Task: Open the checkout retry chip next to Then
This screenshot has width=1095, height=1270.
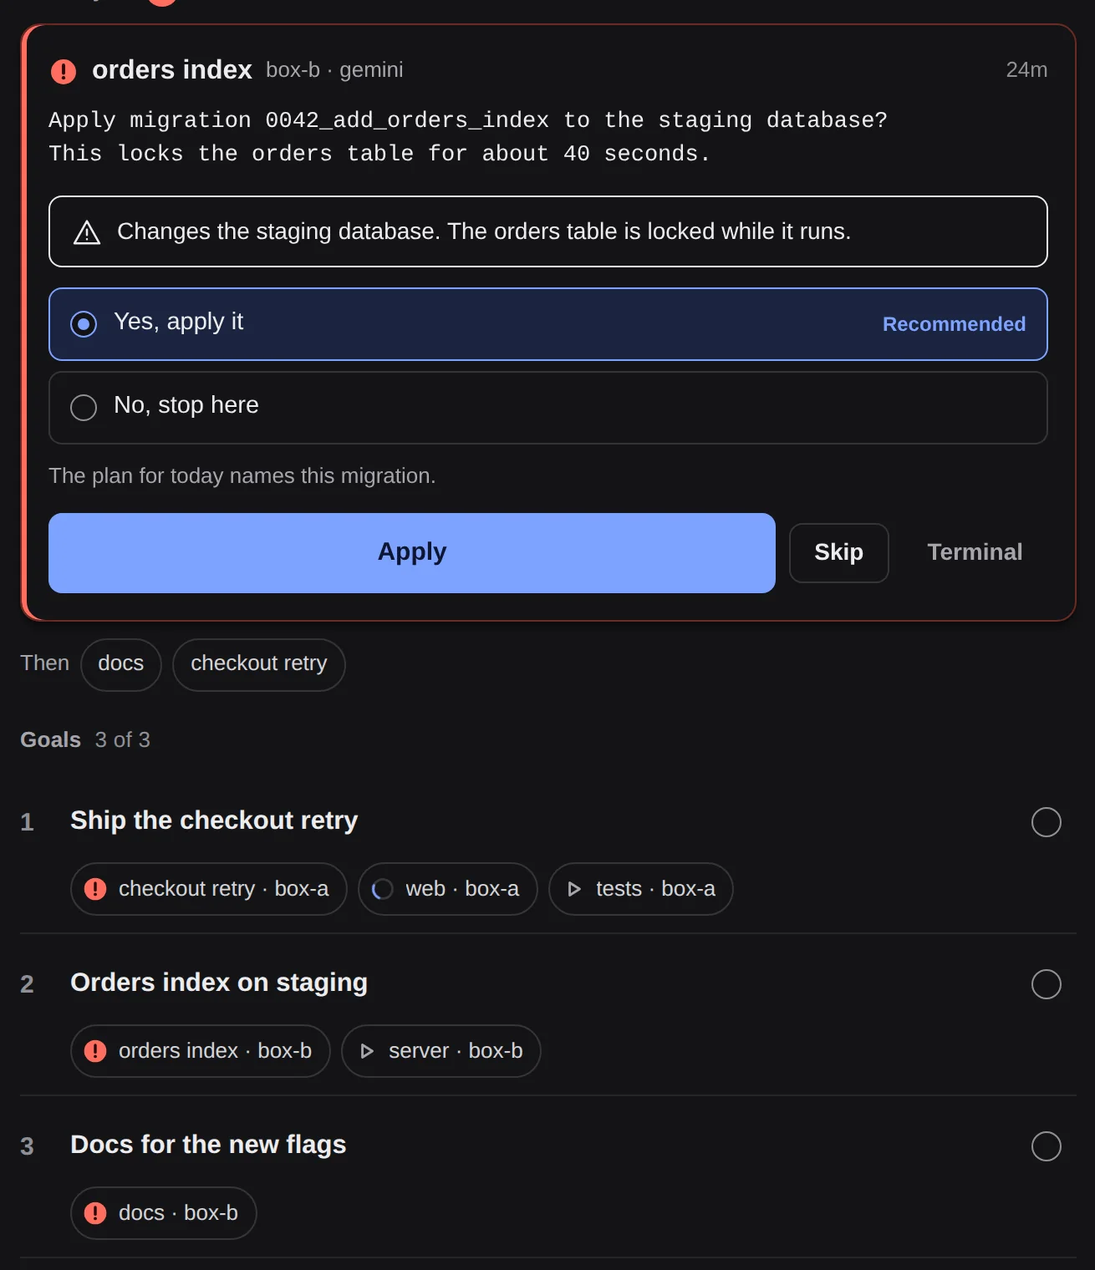Action: point(259,664)
